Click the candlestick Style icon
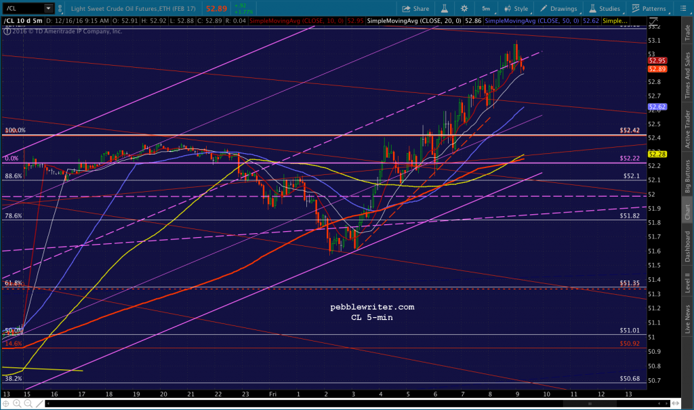 507,8
